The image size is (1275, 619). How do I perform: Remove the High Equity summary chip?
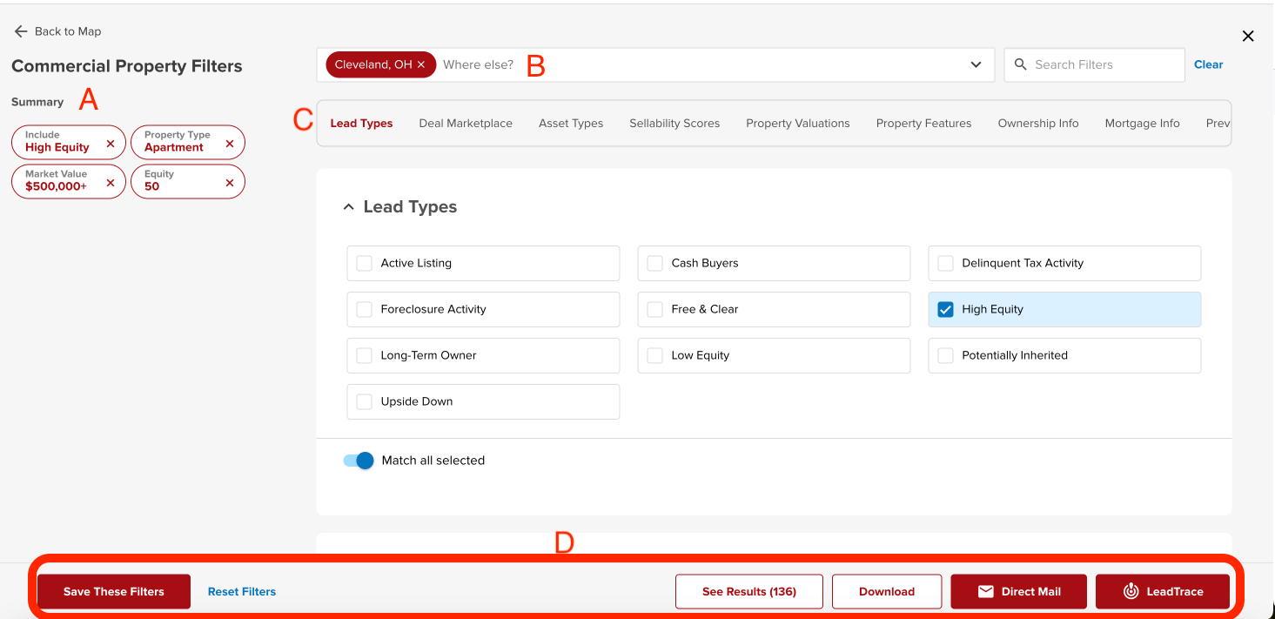(x=111, y=144)
